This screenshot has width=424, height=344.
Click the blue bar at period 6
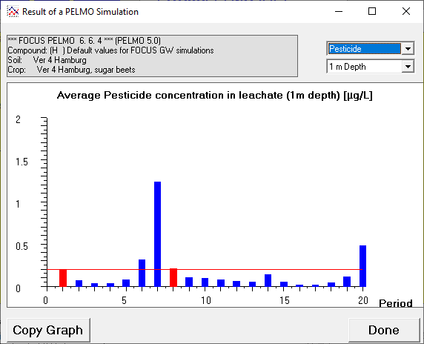click(x=142, y=273)
